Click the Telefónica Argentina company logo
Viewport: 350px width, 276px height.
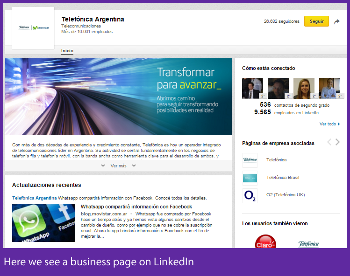[33, 28]
